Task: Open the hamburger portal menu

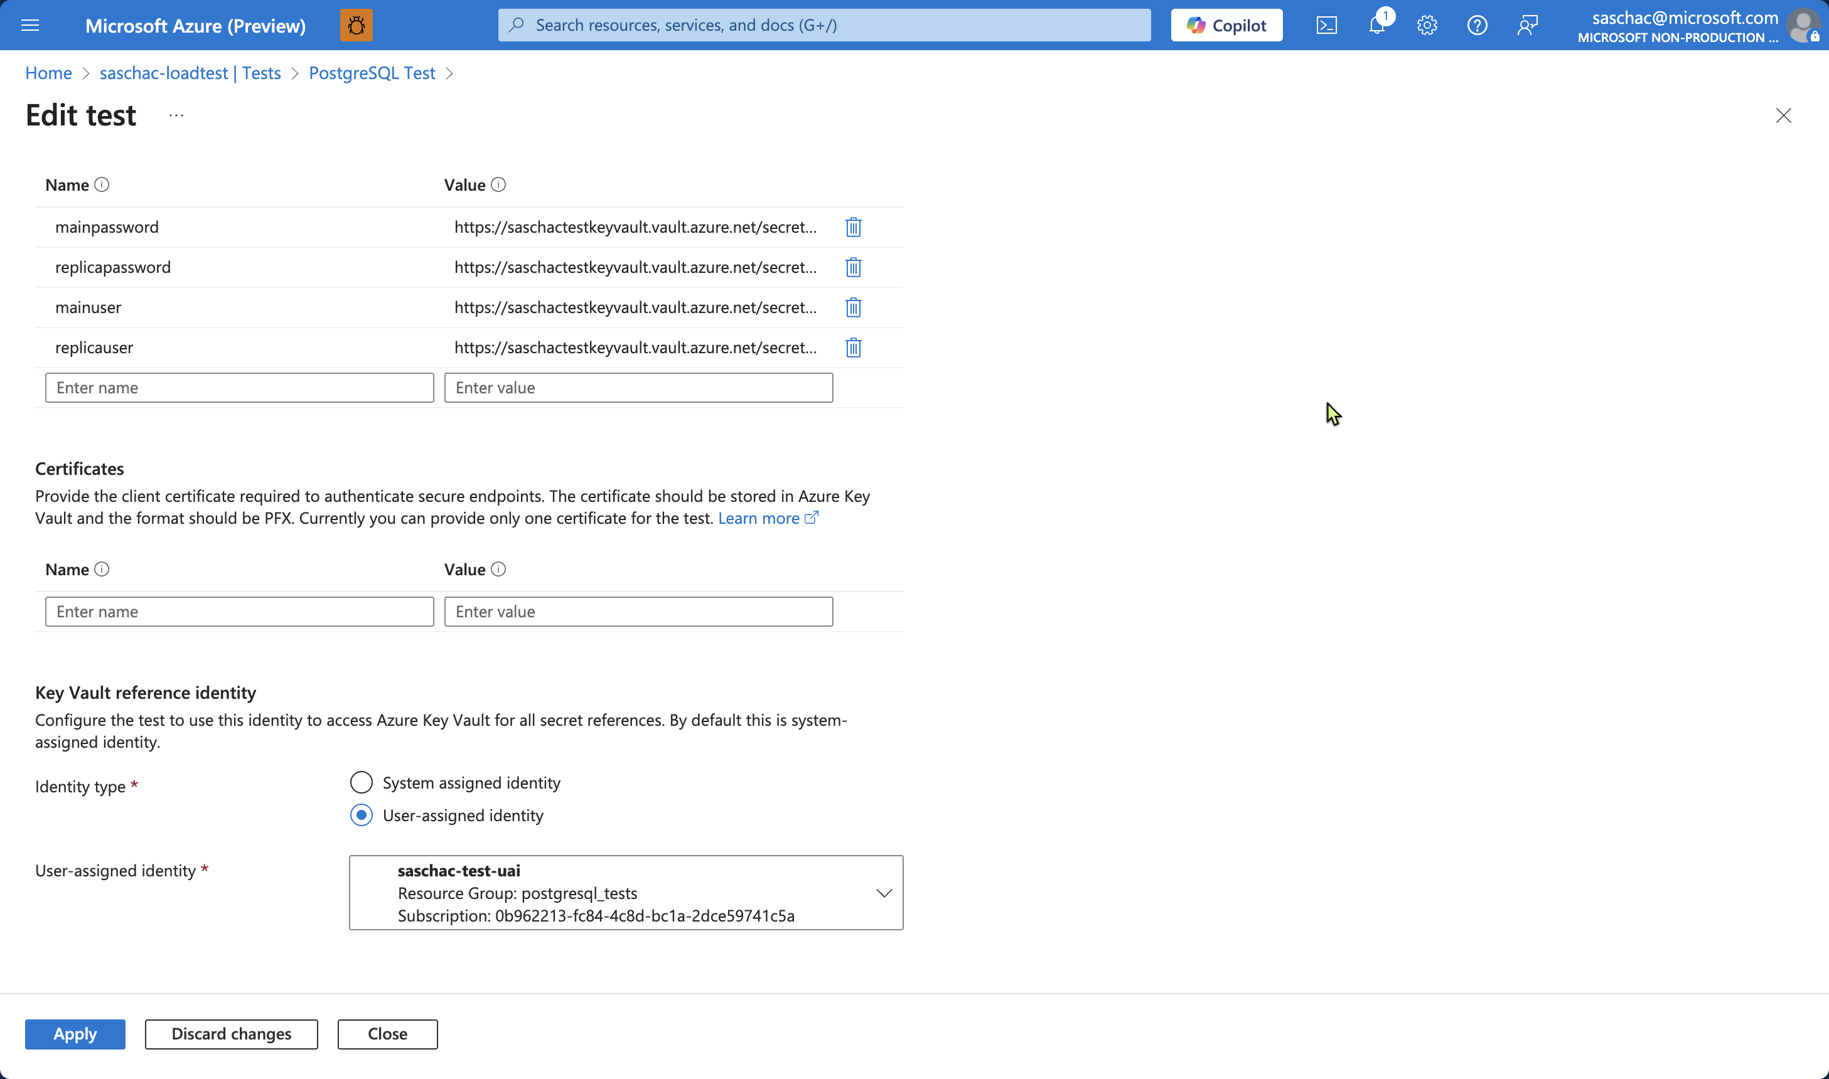Action: (x=30, y=26)
